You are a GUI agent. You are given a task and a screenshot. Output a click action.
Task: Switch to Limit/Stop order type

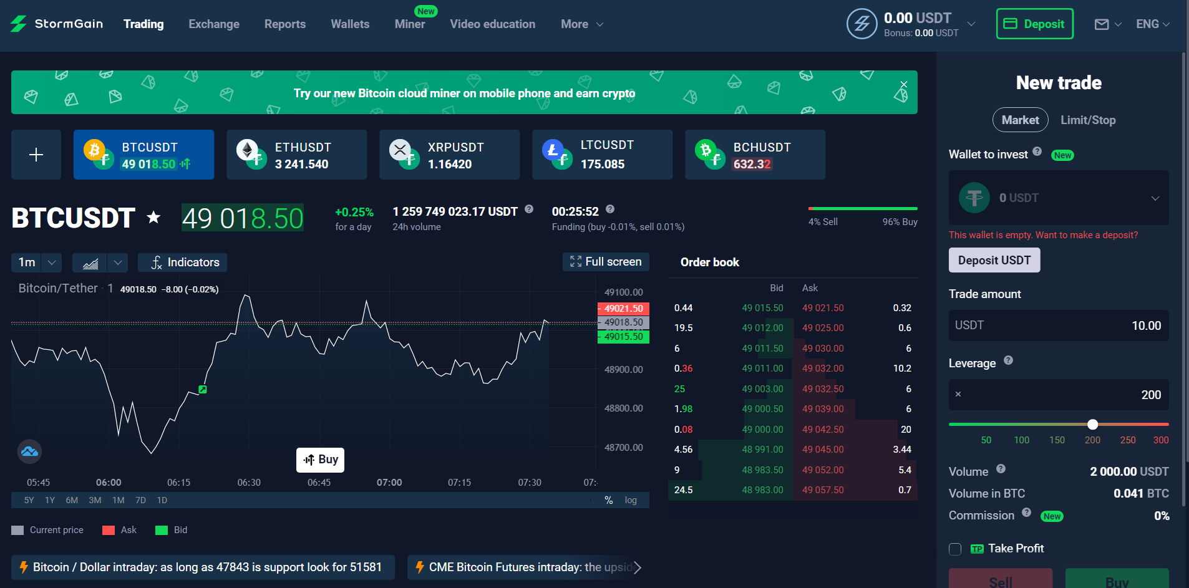click(1088, 120)
